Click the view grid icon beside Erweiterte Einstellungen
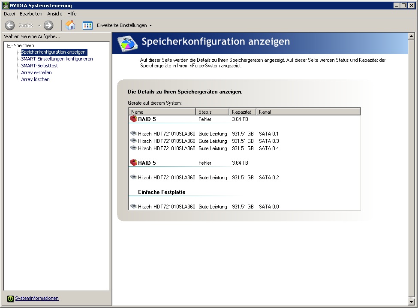Screen dimensions: 418x308 pyautogui.click(x=87, y=26)
